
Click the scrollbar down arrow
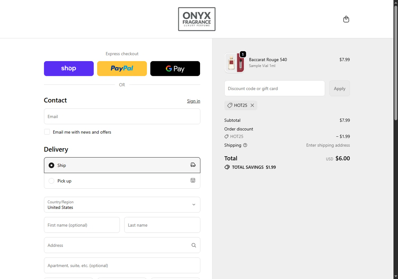[x=396, y=277]
